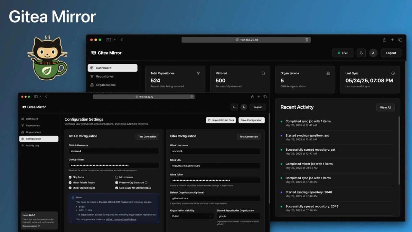Screen dimensions: 412x232
Task: Click sidebar toggle icon in back browser window
Action: click(109, 40)
